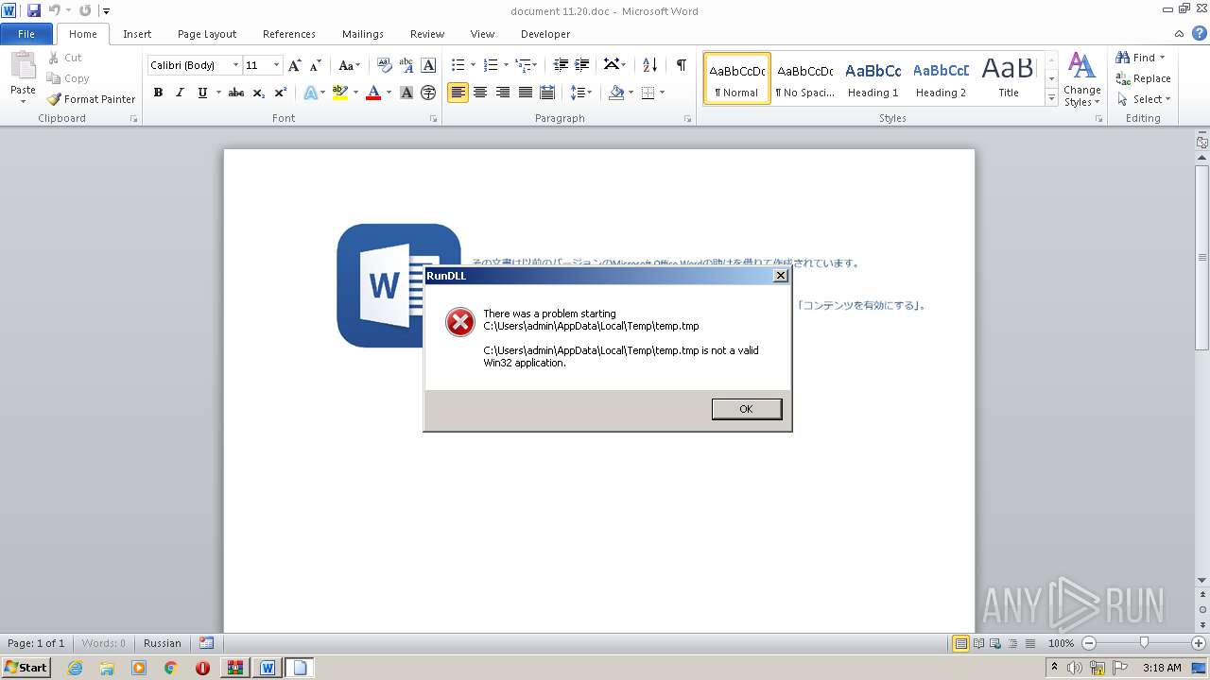The width and height of the screenshot is (1210, 680).
Task: Click zoom in plus button
Action: [1199, 643]
